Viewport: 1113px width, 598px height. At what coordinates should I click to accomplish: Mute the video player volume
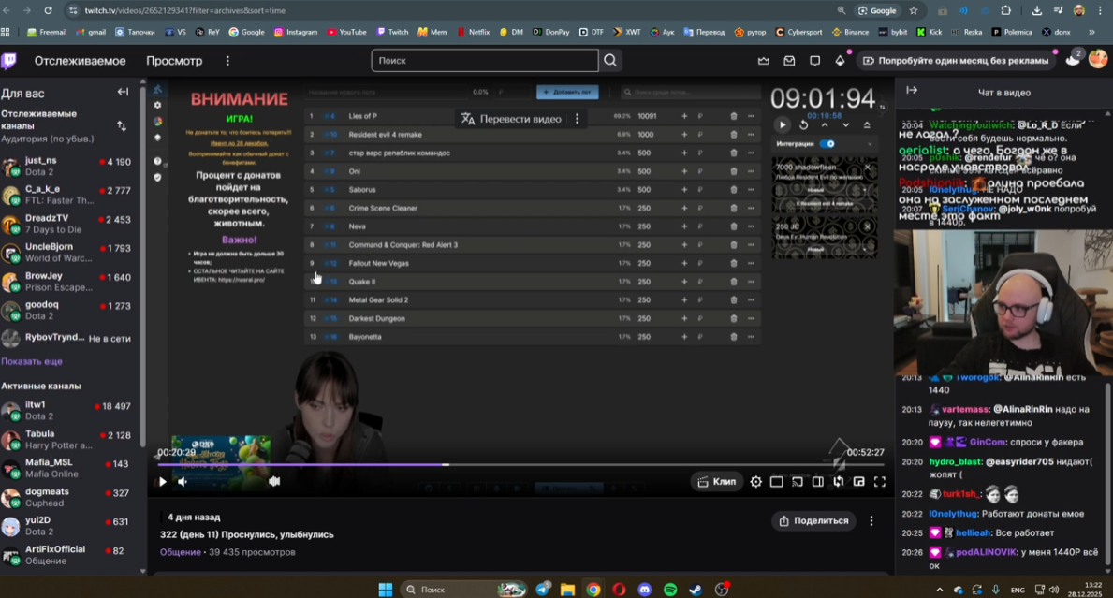coord(183,482)
